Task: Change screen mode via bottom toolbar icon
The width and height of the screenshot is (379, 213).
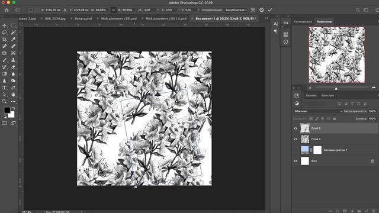Action: point(13,123)
